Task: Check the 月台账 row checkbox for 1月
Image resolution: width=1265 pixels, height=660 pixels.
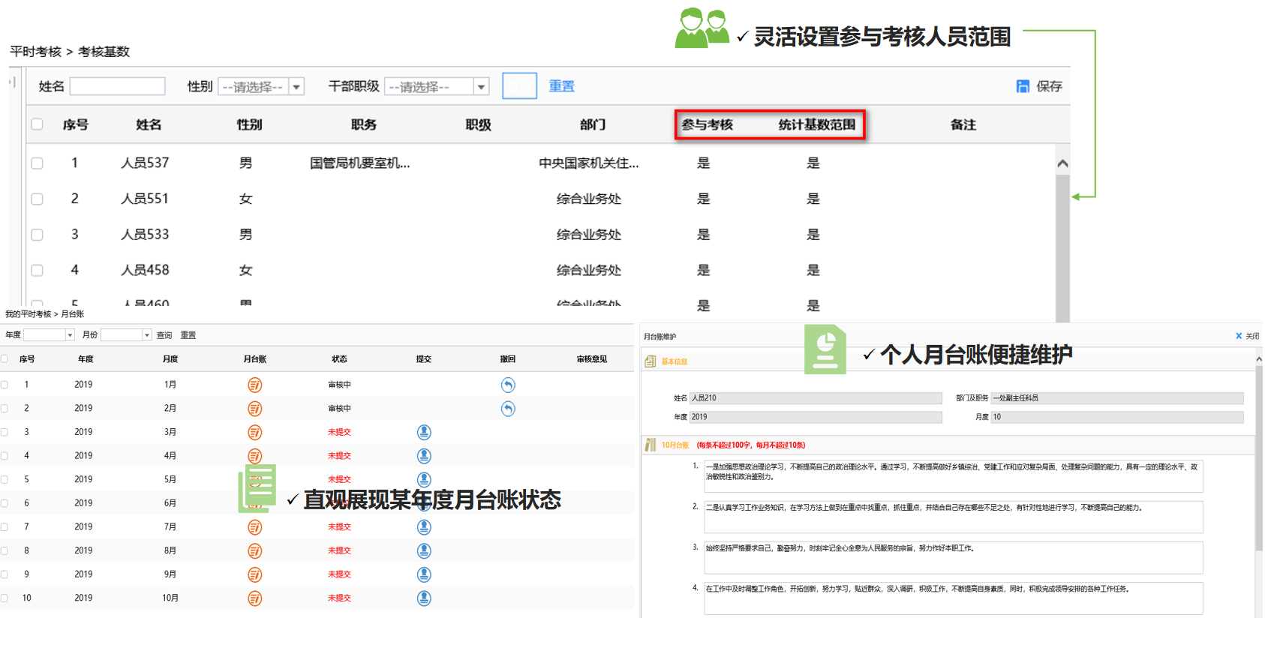Action: [5, 385]
